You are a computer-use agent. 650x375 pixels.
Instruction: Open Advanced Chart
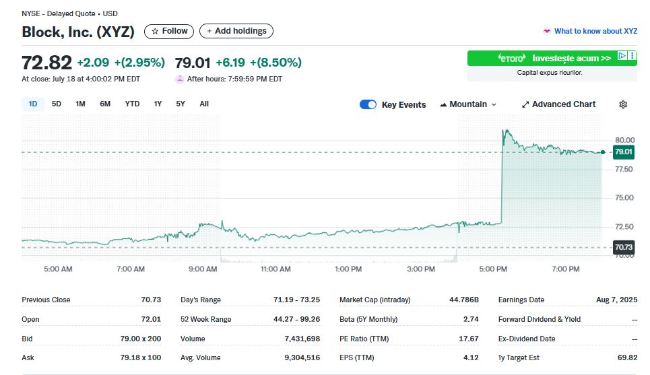(x=558, y=104)
